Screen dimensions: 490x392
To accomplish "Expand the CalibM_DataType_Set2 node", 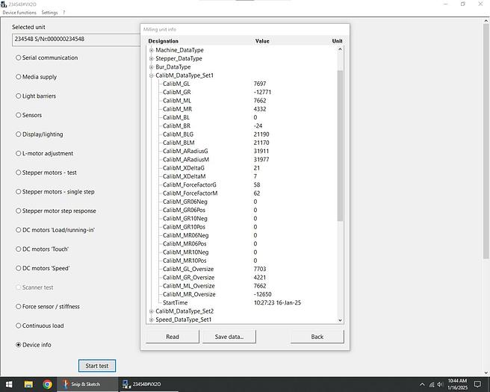I will point(152,311).
